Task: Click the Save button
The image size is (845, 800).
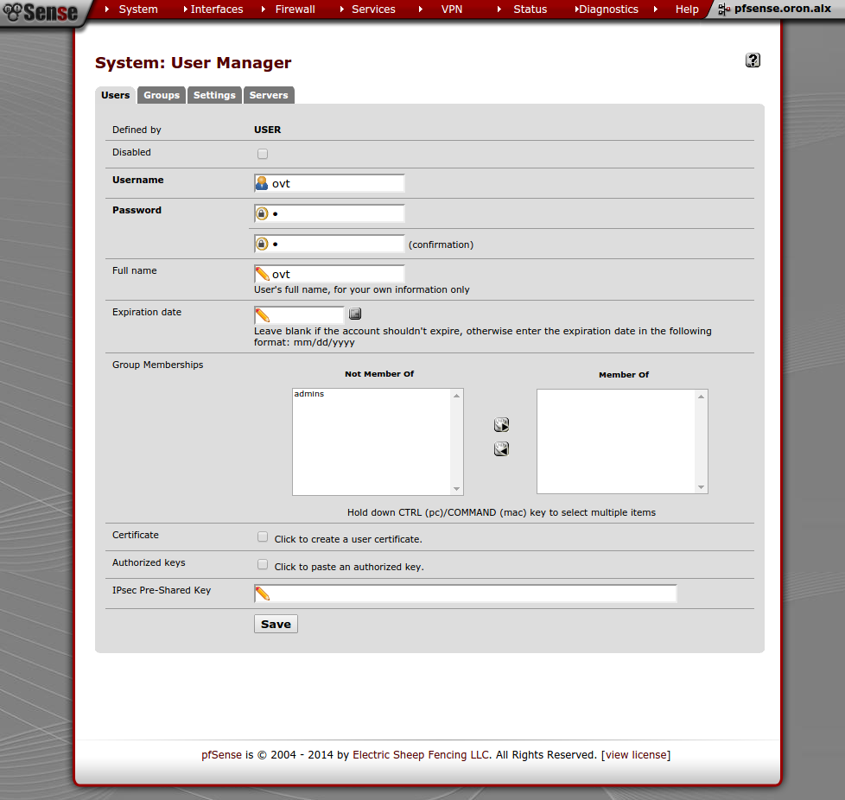Action: coord(276,624)
